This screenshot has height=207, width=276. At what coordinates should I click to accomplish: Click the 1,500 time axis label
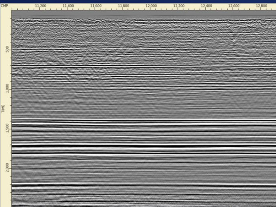tap(8, 128)
